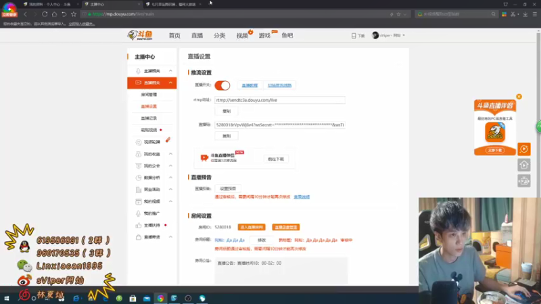
Task: Open the 直播 nav item
Action: tap(197, 36)
